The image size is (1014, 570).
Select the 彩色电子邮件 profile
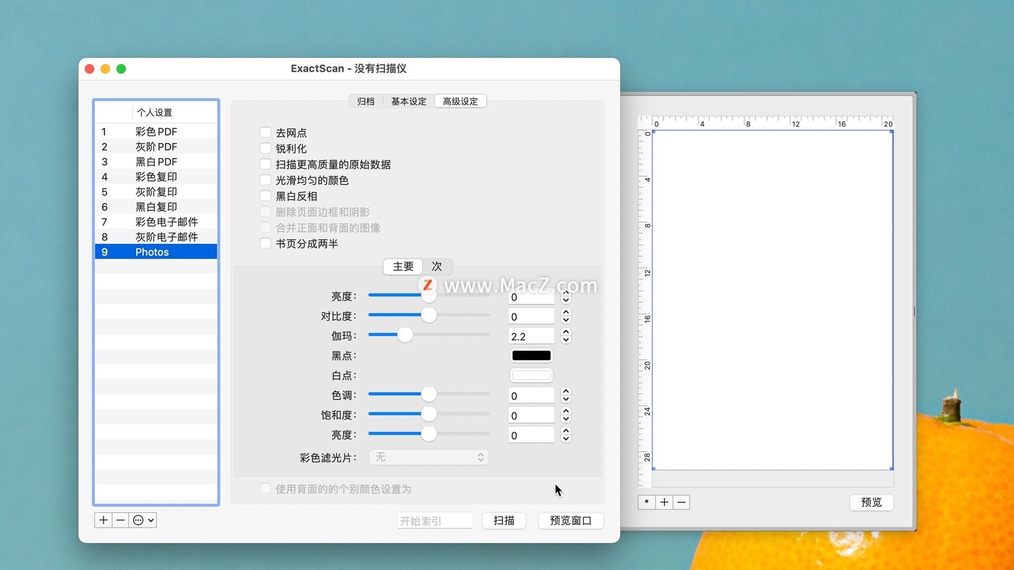156,222
